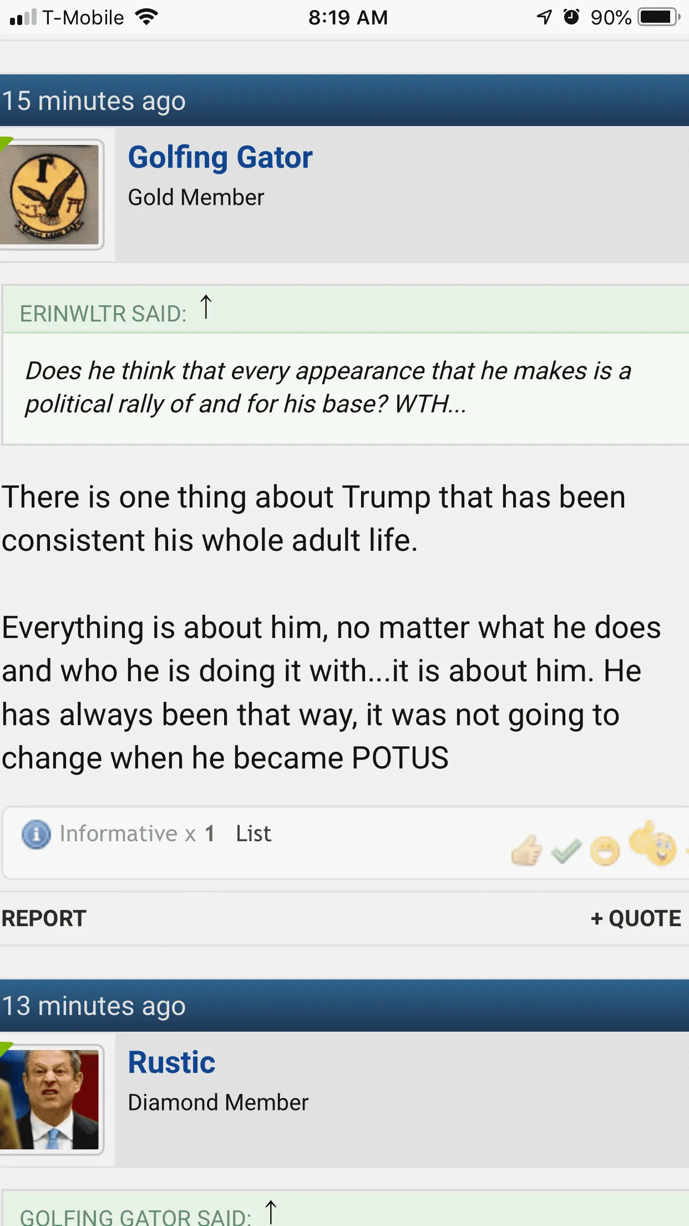Report Golfing Gator's post
The height and width of the screenshot is (1226, 689).
[44, 918]
